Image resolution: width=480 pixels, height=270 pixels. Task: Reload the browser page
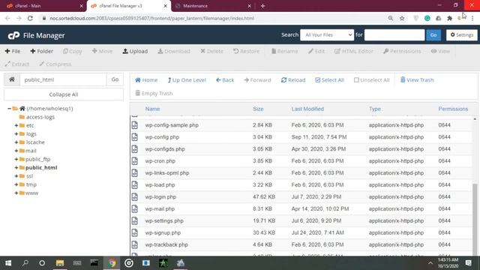coord(30,18)
